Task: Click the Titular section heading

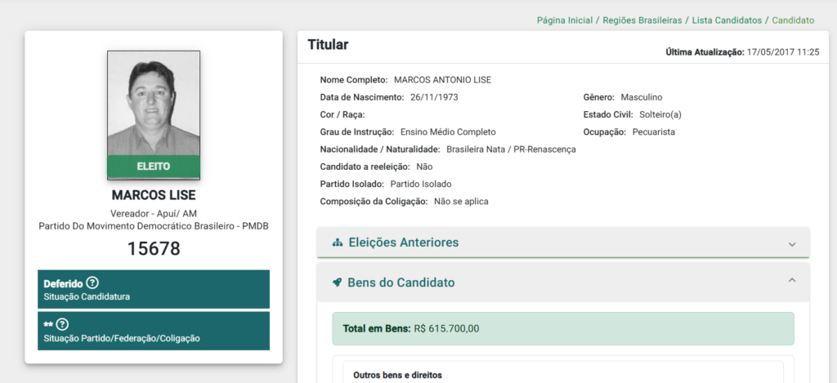Action: point(328,45)
